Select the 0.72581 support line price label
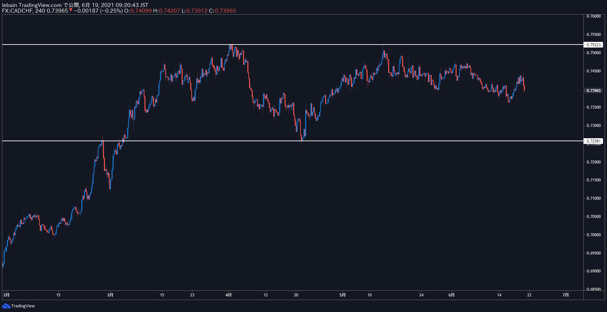The width and height of the screenshot is (607, 312). point(593,141)
